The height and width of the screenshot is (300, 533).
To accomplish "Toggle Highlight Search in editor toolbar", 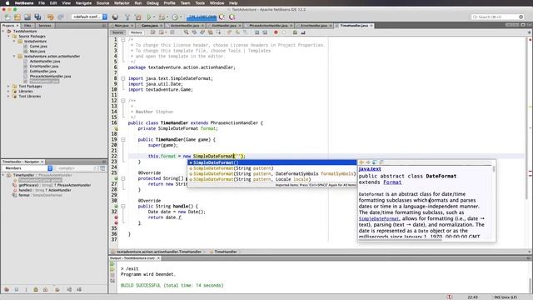I will pyautogui.click(x=211, y=32).
